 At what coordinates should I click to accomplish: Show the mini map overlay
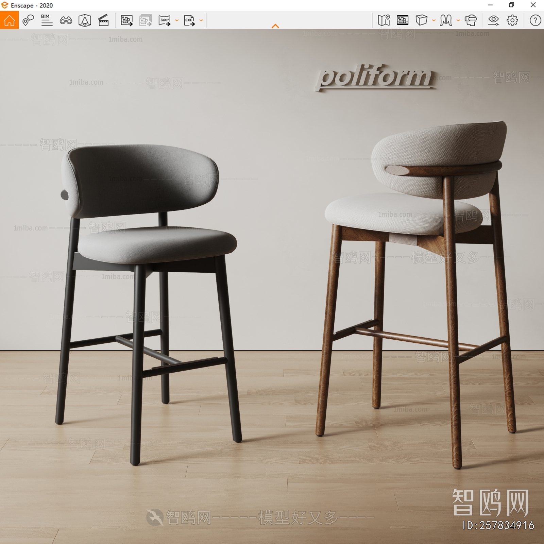384,20
